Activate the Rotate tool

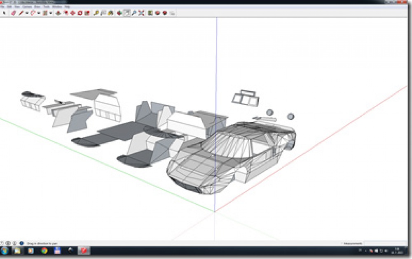pos(80,13)
